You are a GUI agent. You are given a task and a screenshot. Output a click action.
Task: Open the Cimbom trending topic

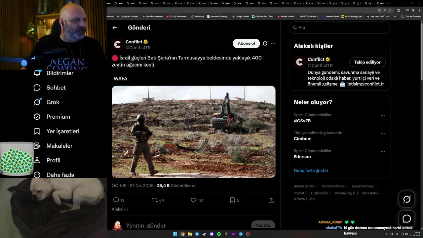(x=303, y=139)
